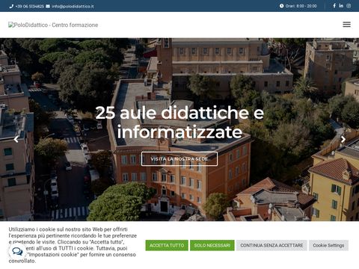The width and height of the screenshot is (359, 269).
Task: Open the hamburger navigation menu
Action: point(346,25)
